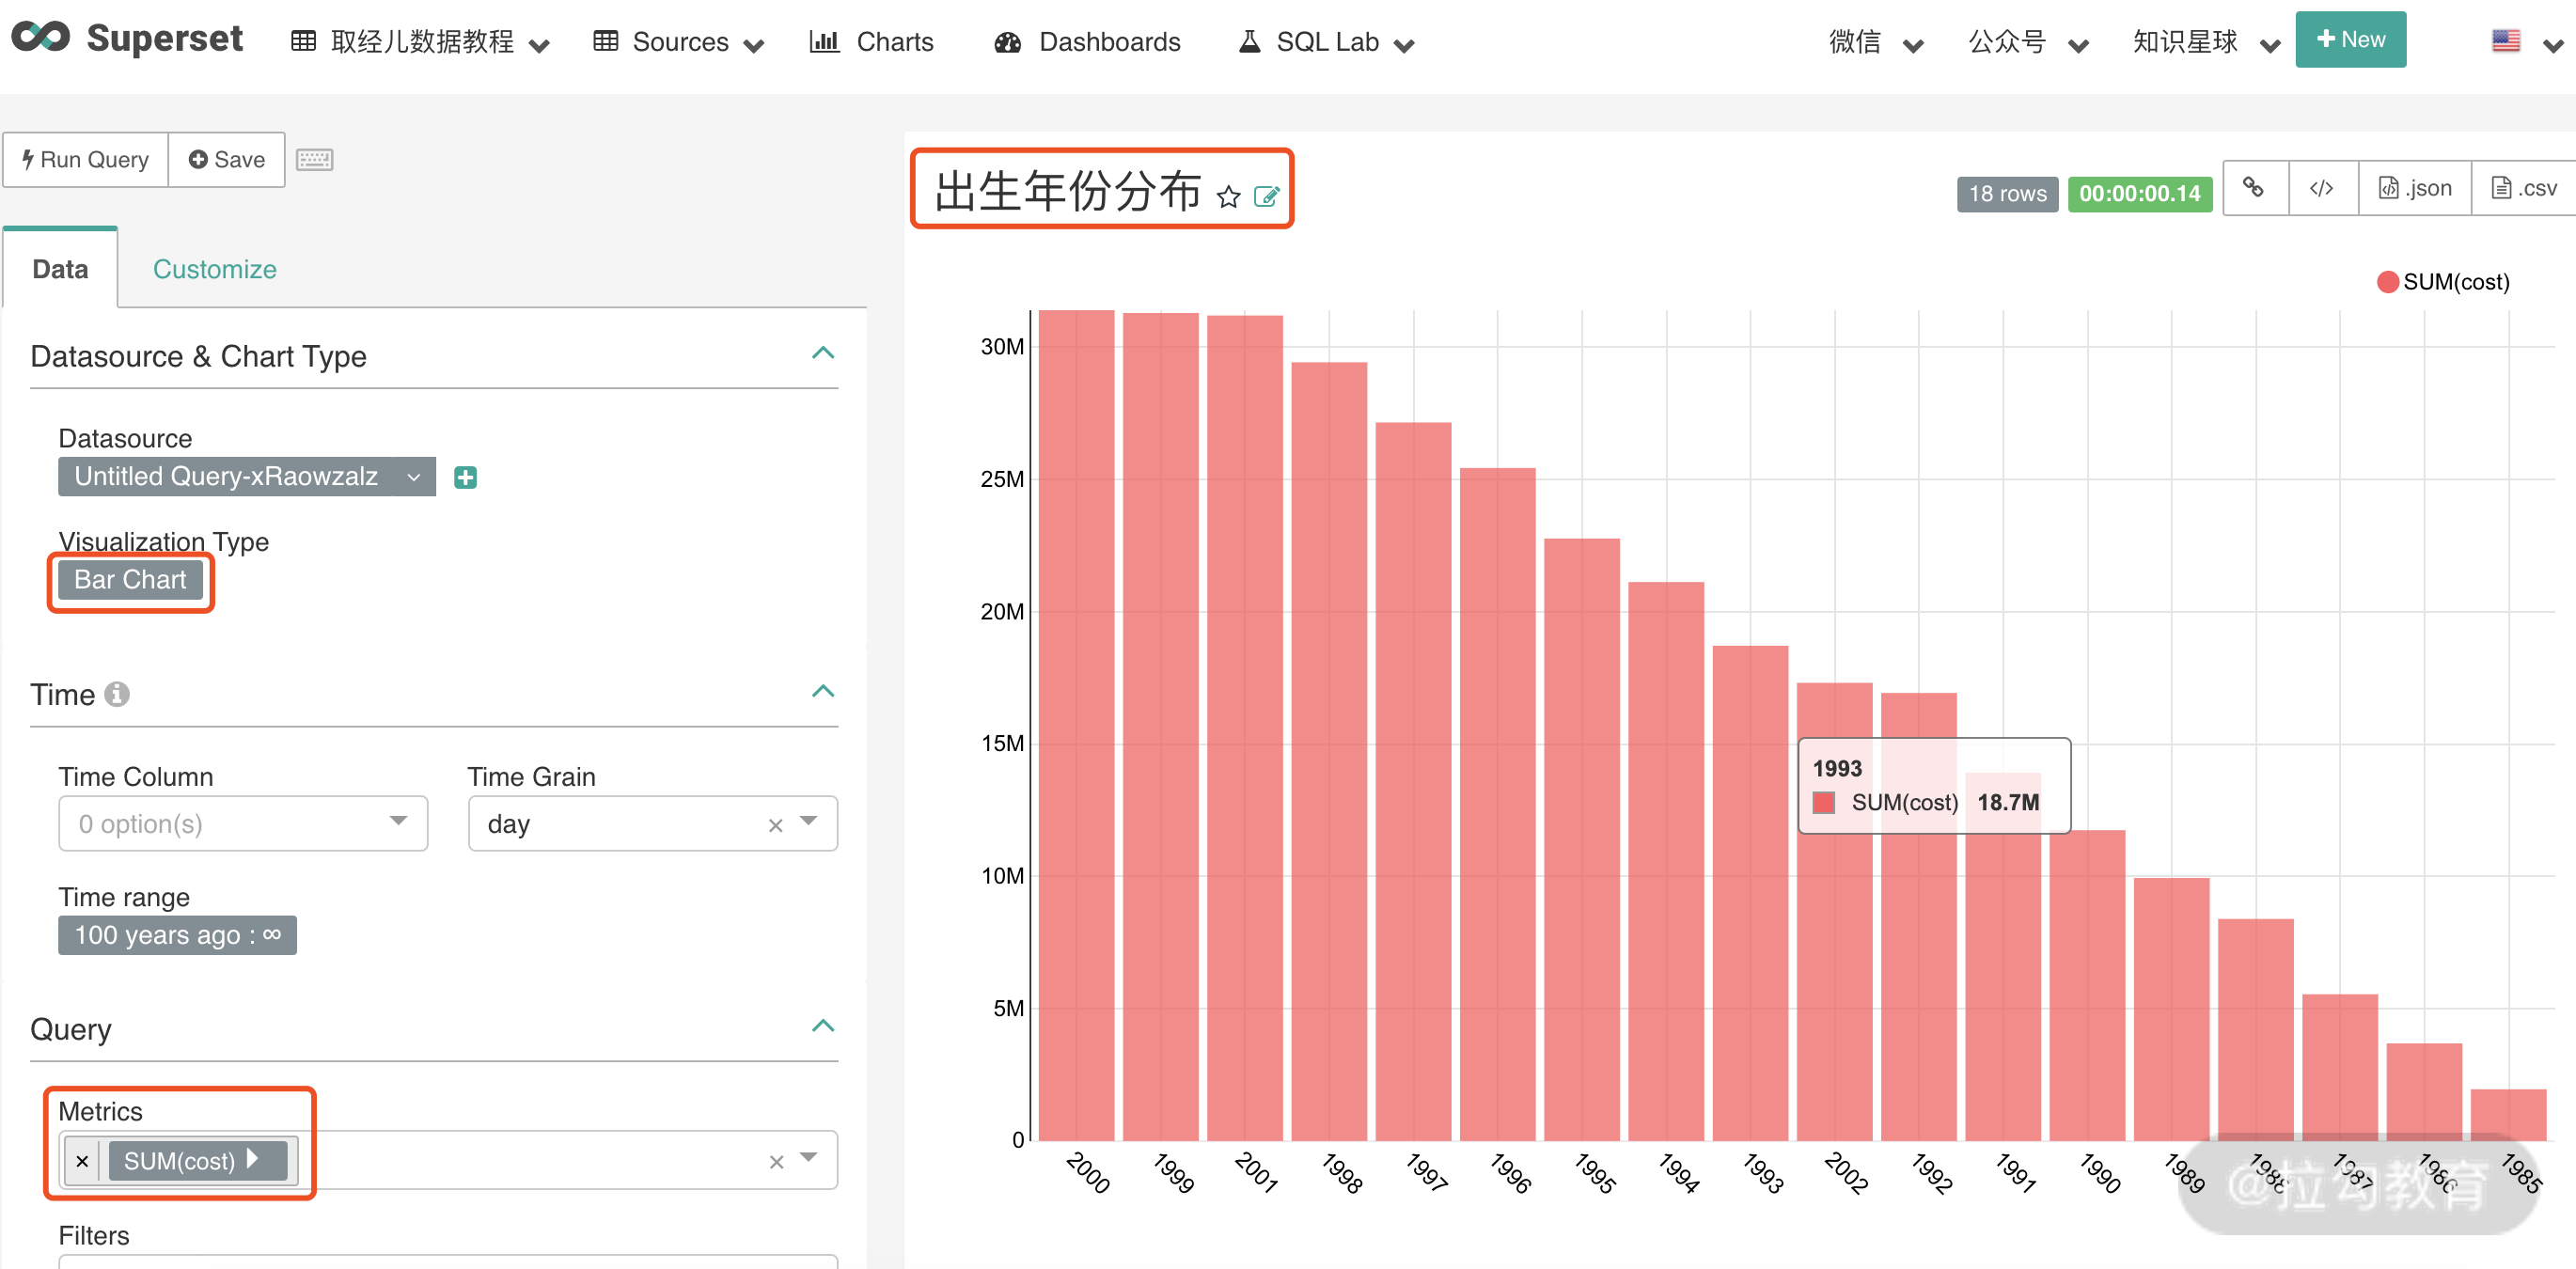
Task: Collapse the Time section
Action: coord(822,691)
